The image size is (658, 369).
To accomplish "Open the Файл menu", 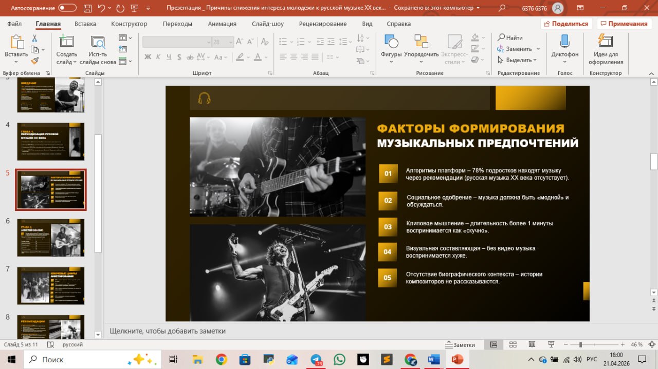I will [x=14, y=24].
